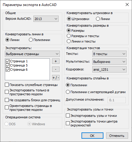132x142 pixels.
Task: Click the Страница 6 list entry text
Action: click(x=19, y=70)
